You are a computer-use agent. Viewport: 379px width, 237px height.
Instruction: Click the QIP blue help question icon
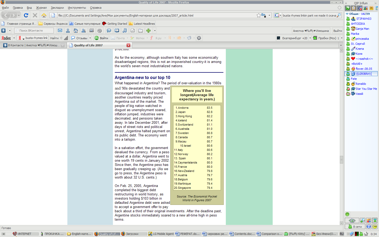(369, 226)
